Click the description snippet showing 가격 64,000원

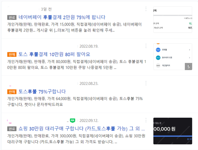click(x=75, y=101)
